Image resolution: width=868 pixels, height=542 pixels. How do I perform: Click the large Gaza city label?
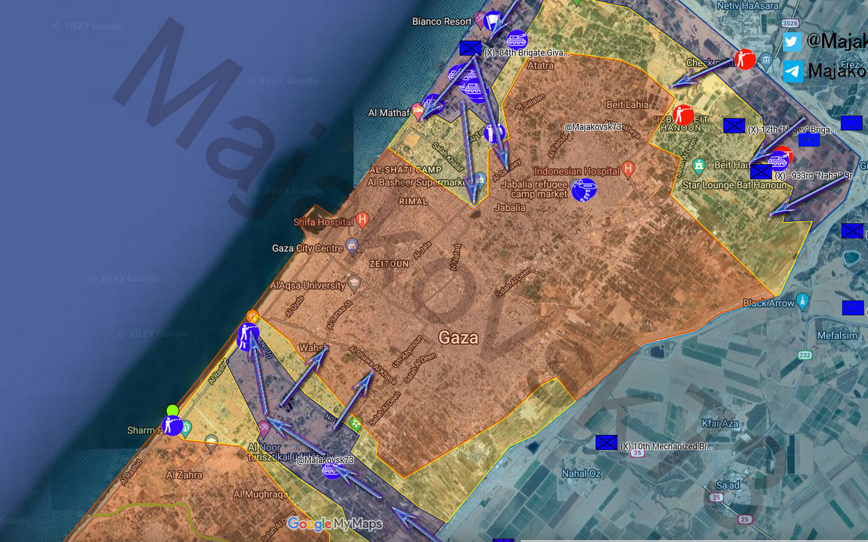click(x=458, y=338)
